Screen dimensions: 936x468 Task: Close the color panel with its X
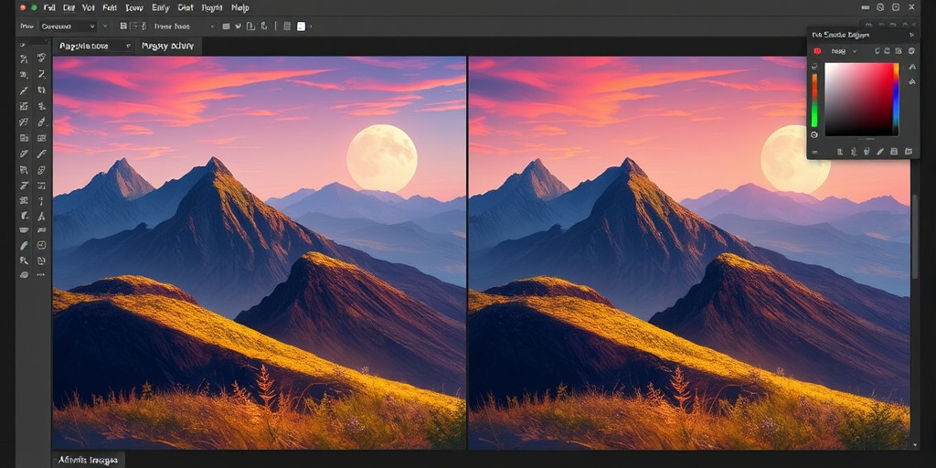coord(911,36)
